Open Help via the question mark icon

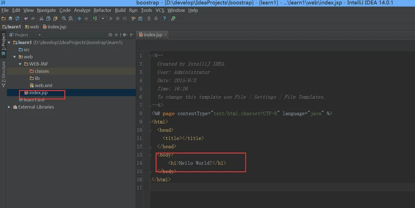[x=164, y=19]
